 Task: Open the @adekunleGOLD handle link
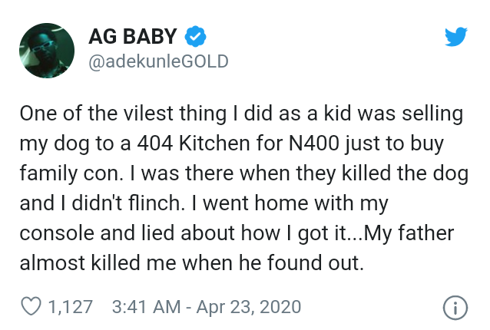pos(158,61)
